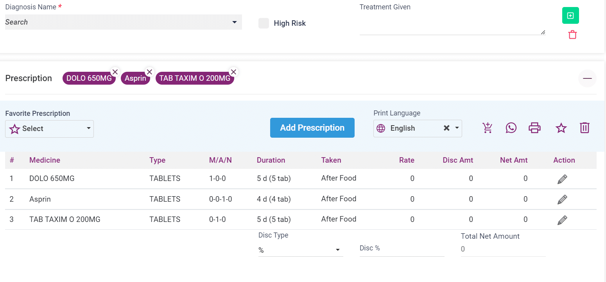Click the Add Prescription button
606x282 pixels.
click(x=312, y=128)
